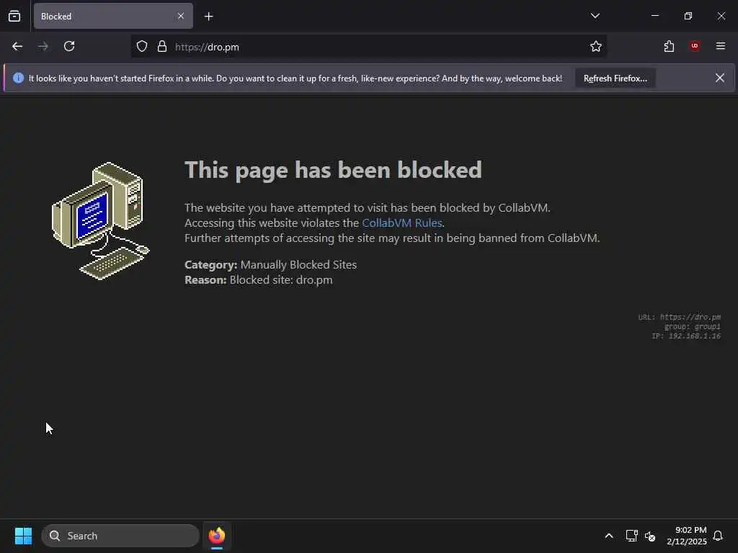Screen dimensions: 738x553
Task: Click 'This page has been blocked' heading
Action: coord(333,170)
